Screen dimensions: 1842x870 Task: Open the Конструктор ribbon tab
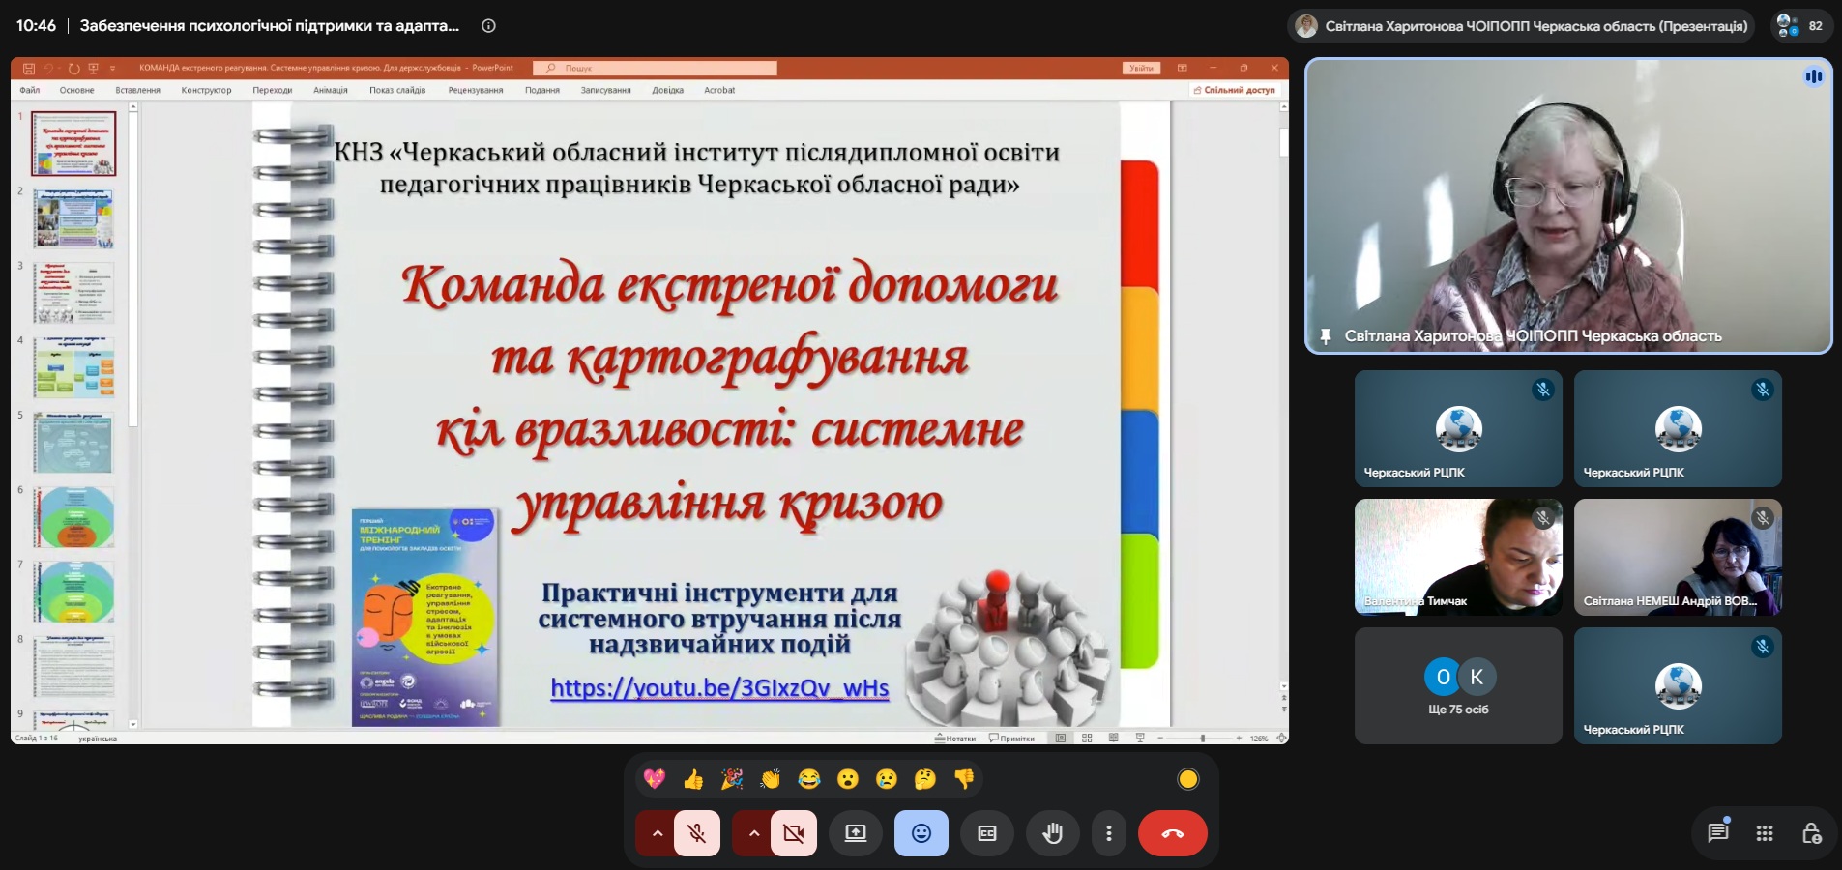pyautogui.click(x=206, y=90)
